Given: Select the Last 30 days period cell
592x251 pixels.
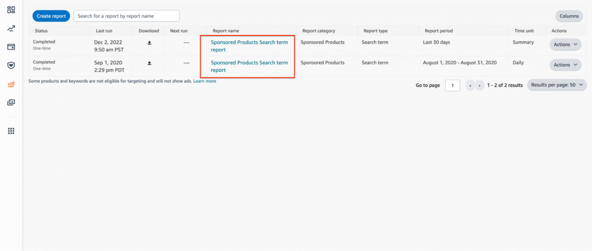Looking at the screenshot, I should click(x=437, y=42).
